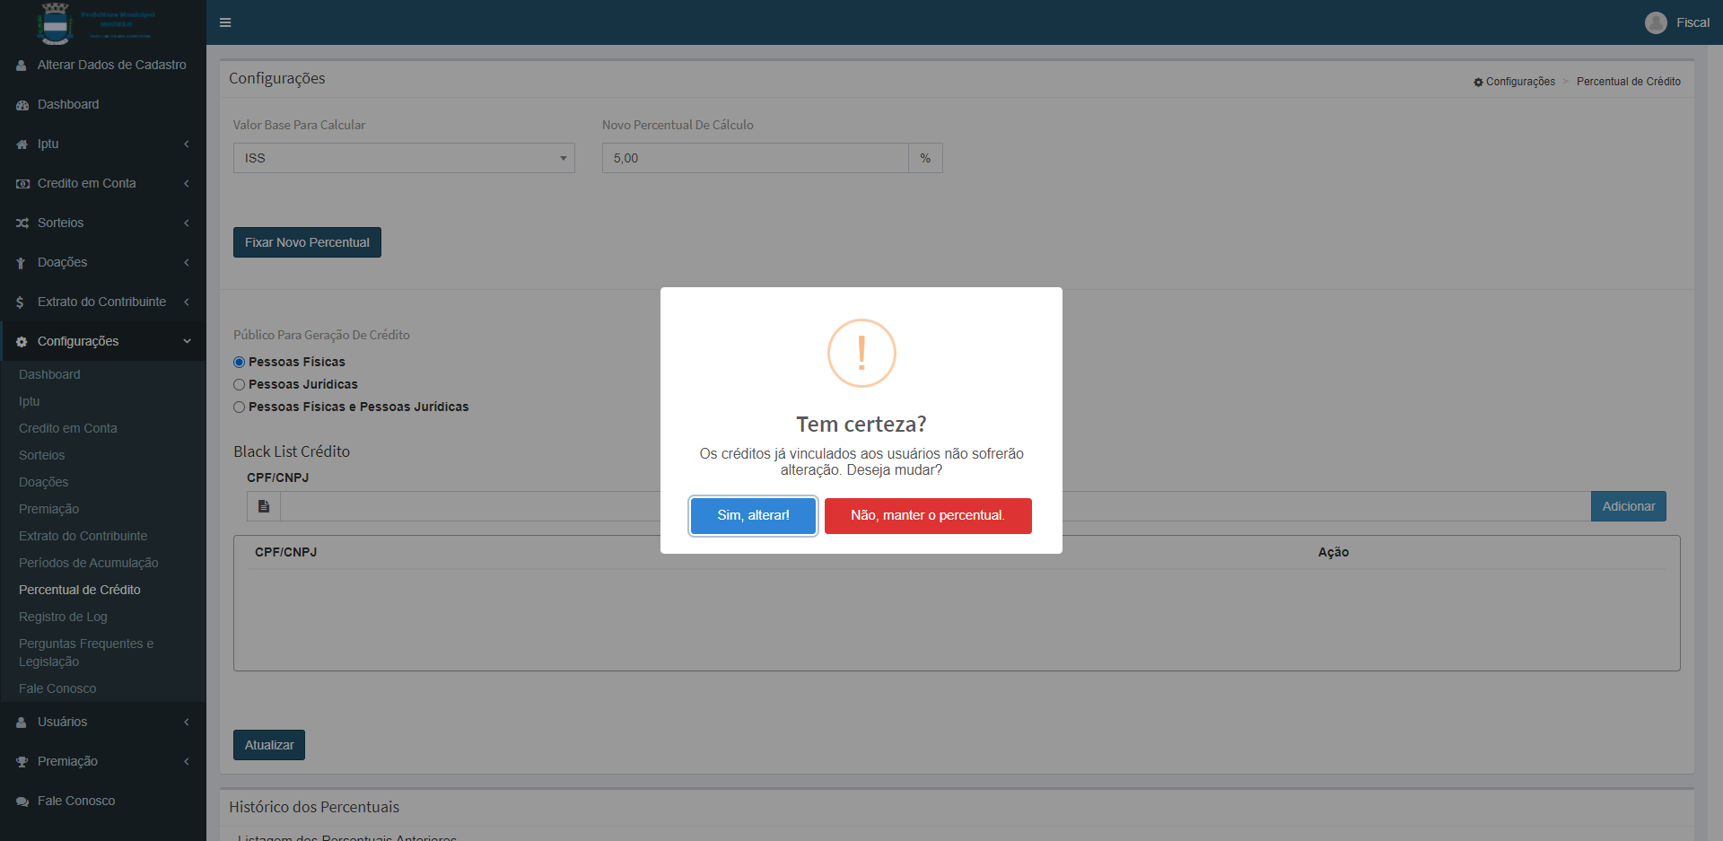Click the Fiscal user avatar icon

coord(1656,22)
